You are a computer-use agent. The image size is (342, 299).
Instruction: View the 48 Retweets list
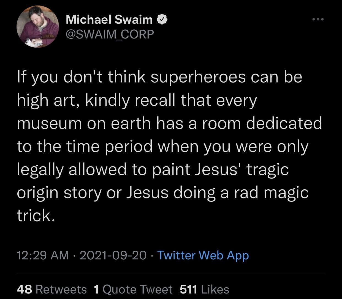[x=51, y=289]
